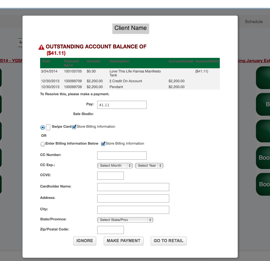Click the CC Number field
This screenshot has height=261, width=270.
(x=122, y=155)
